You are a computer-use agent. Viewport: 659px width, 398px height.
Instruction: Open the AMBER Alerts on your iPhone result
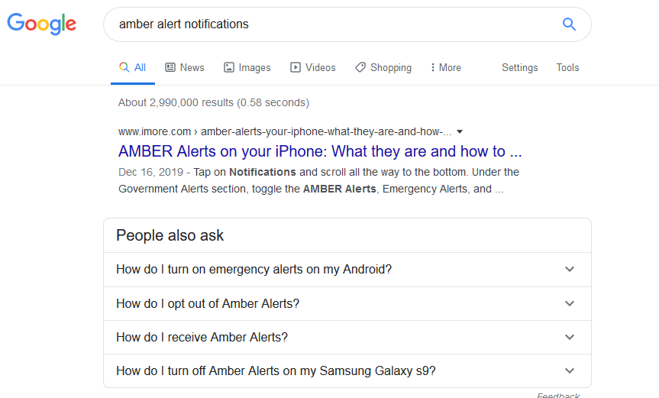click(320, 150)
